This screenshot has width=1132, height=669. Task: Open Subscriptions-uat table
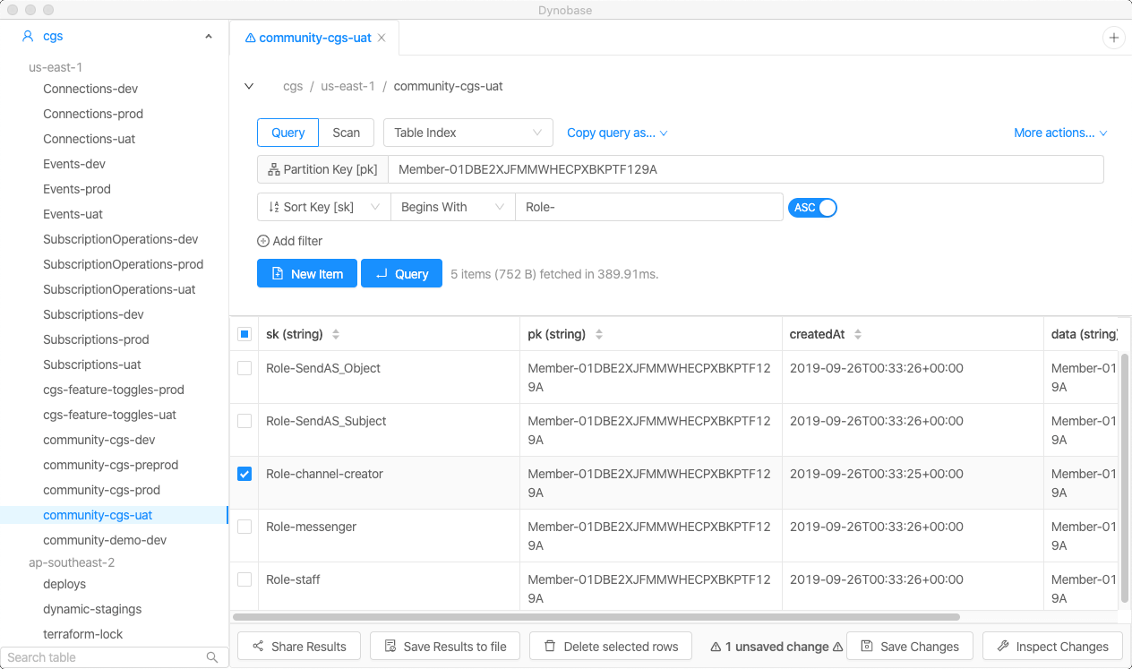point(92,365)
